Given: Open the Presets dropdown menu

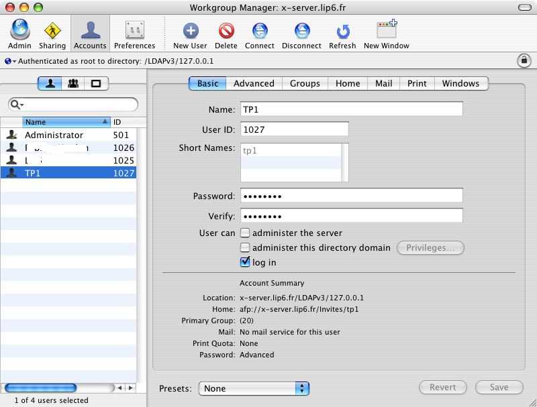Looking at the screenshot, I should pos(254,388).
